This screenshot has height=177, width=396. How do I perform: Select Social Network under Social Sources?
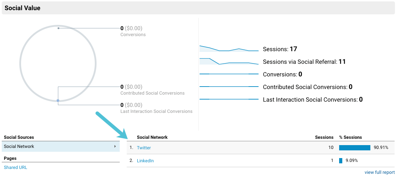[x=19, y=146]
